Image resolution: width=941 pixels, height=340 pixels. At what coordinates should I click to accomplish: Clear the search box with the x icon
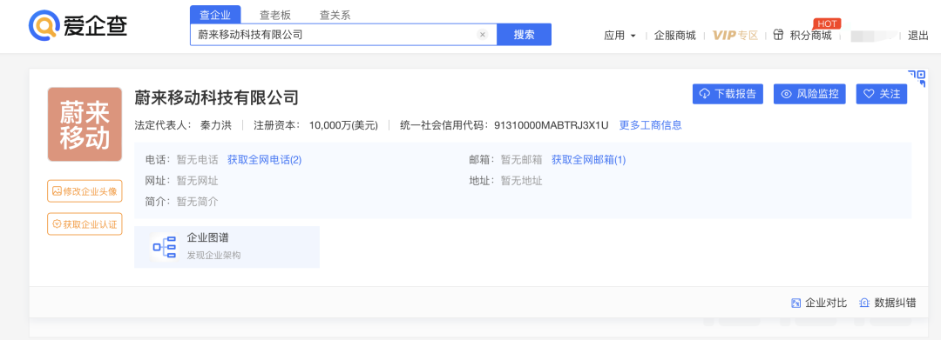[483, 35]
